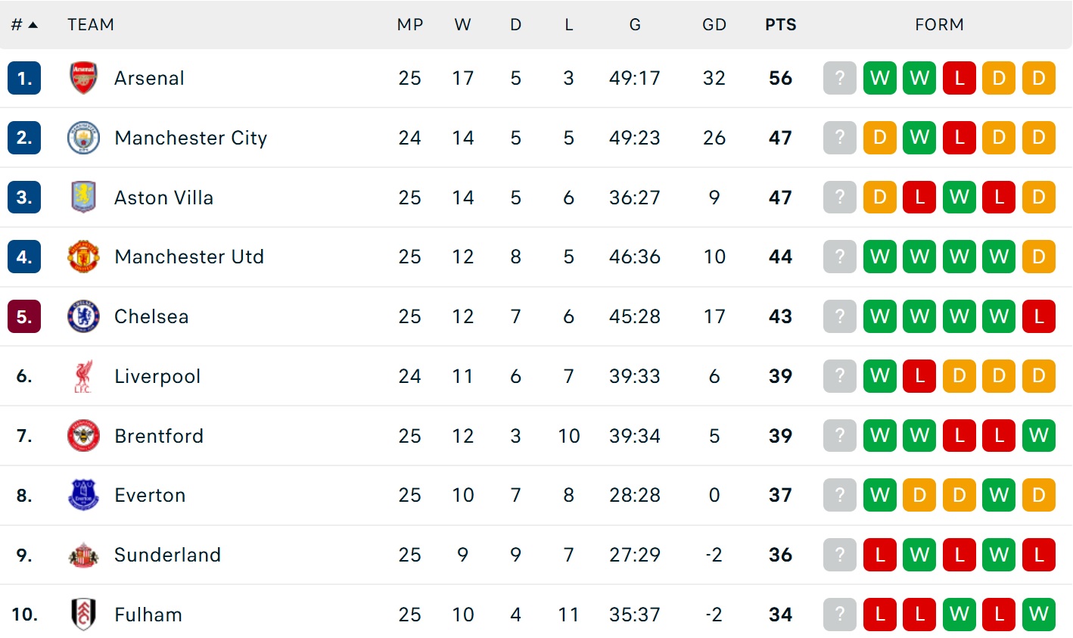Sort standings by GD column header
This screenshot has height=638, width=1073.
point(714,25)
